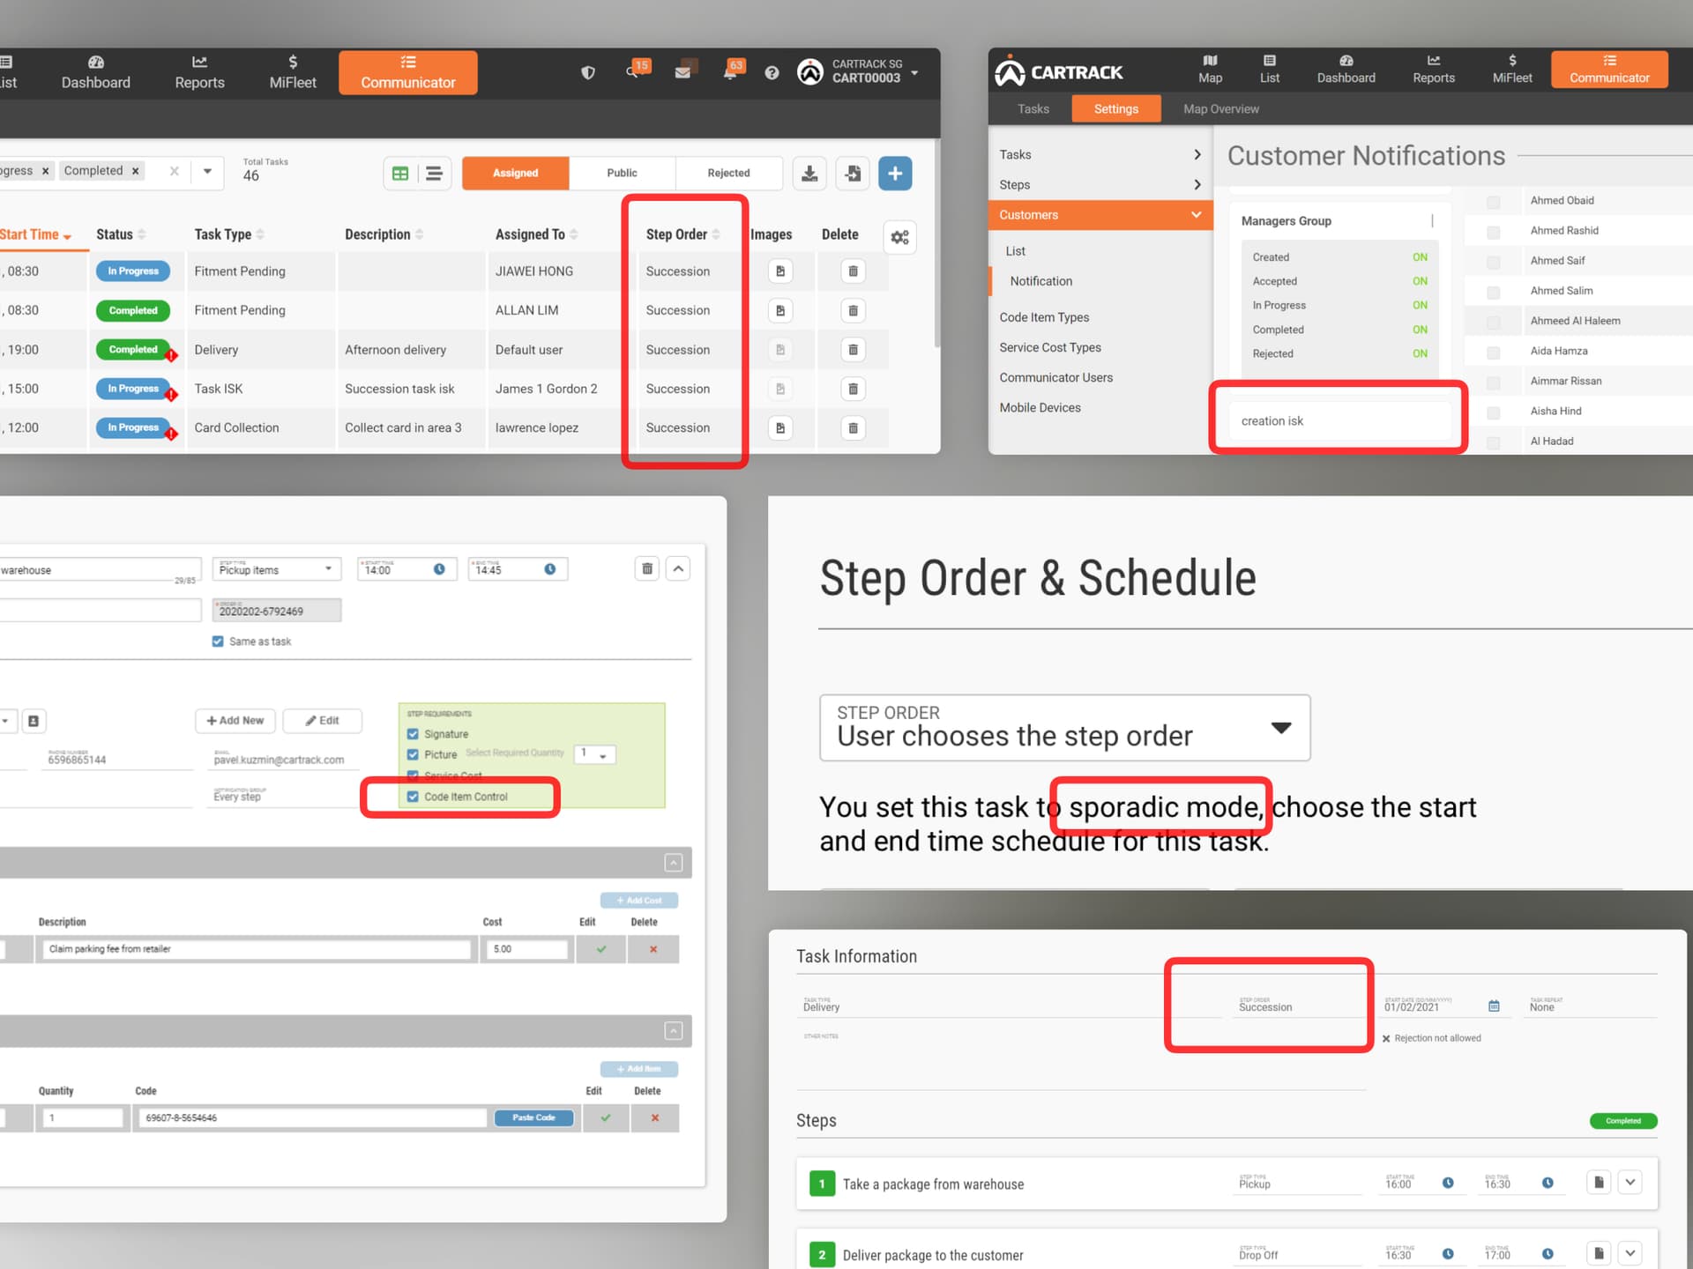Click the add new task plus icon
Viewport: 1693px width, 1269px height.
pos(894,174)
